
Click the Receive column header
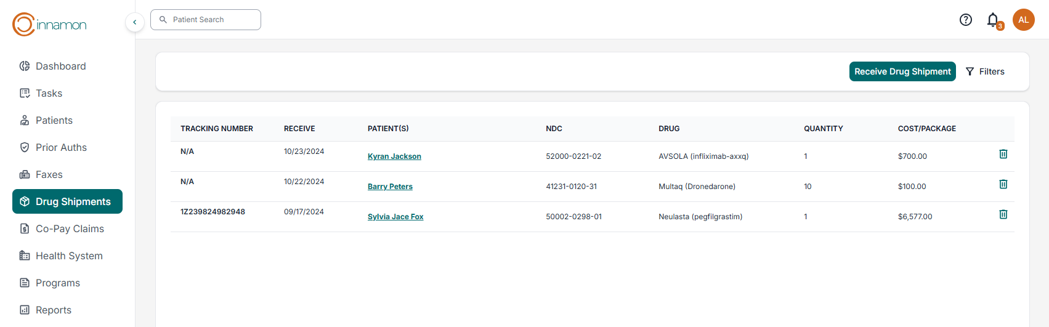pos(299,129)
